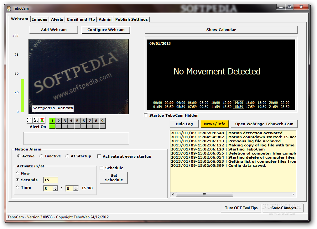Click the 'Config data saved.' log entry
Screen dimensions: 317x229
point(219,165)
